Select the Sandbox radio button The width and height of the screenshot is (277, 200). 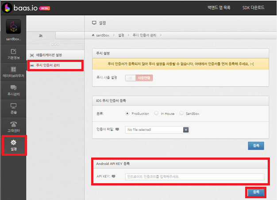pyautogui.click(x=181, y=113)
